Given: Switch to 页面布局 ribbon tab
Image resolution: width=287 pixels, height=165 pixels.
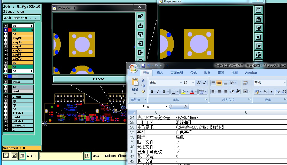Looking at the screenshot, I should pyautogui.click(x=177, y=73).
